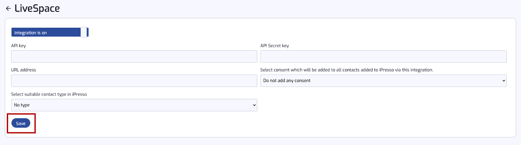The height and width of the screenshot is (145, 521).
Task: Focus the API key input field
Action: tap(134, 56)
